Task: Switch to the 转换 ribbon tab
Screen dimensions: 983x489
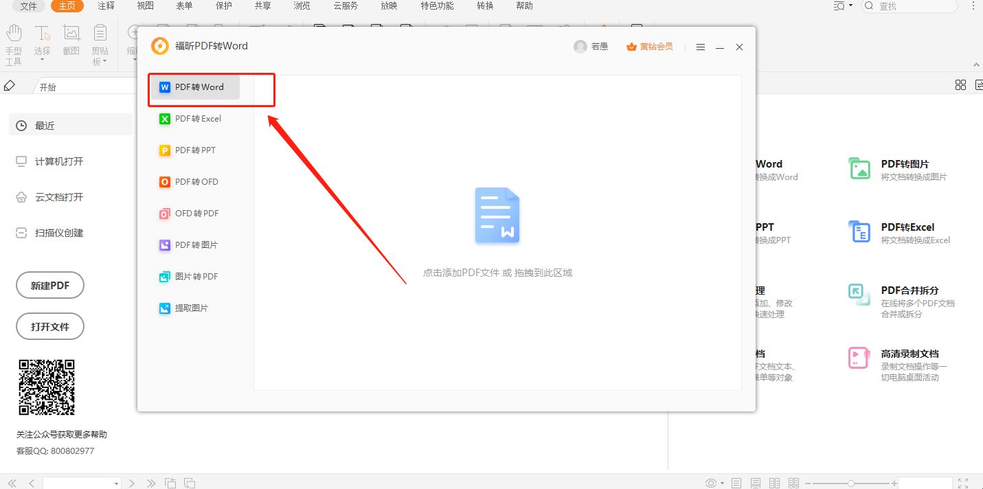Action: click(x=485, y=5)
